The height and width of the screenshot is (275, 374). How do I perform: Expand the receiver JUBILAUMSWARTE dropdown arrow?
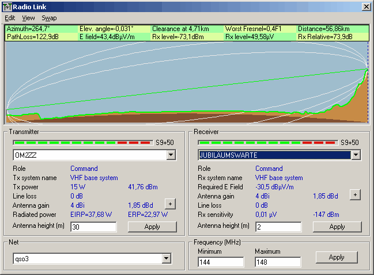(x=356, y=155)
